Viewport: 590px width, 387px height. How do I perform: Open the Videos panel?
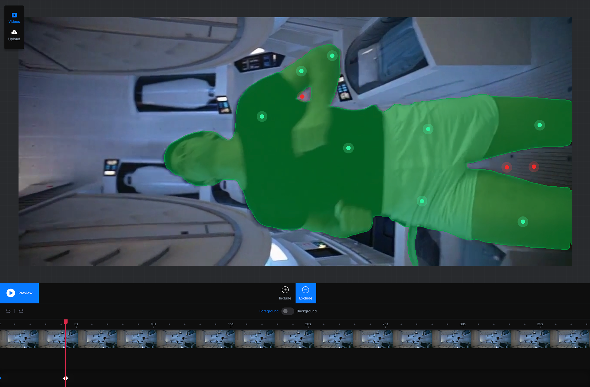coord(14,18)
